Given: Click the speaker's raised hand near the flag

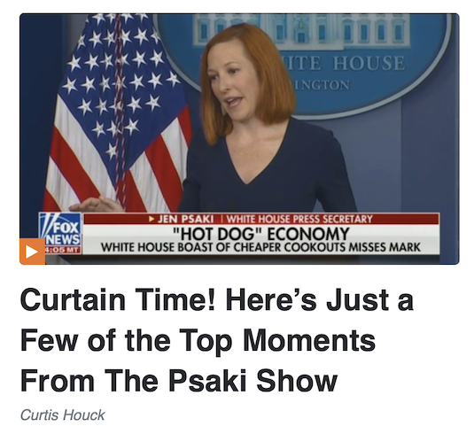Looking at the screenshot, I should [97, 205].
